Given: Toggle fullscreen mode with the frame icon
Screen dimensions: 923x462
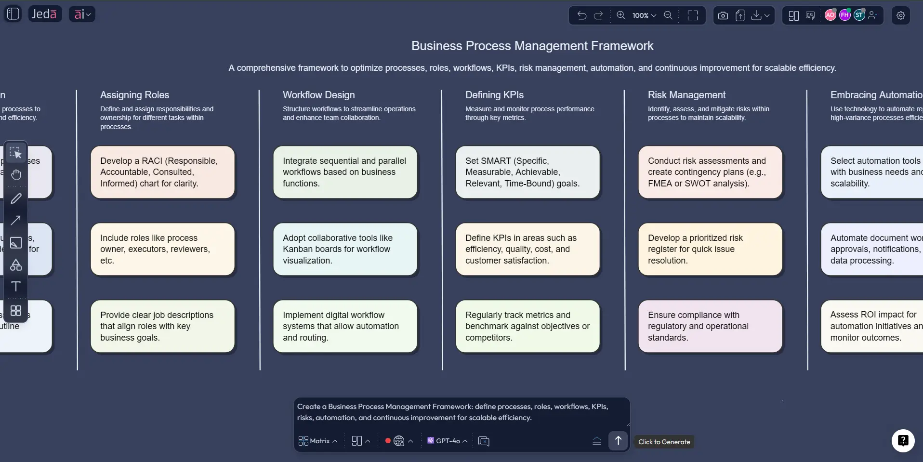Looking at the screenshot, I should 693,15.
